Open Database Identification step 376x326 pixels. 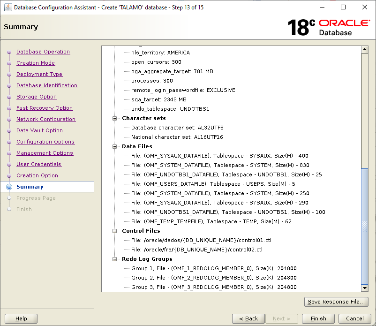point(47,85)
